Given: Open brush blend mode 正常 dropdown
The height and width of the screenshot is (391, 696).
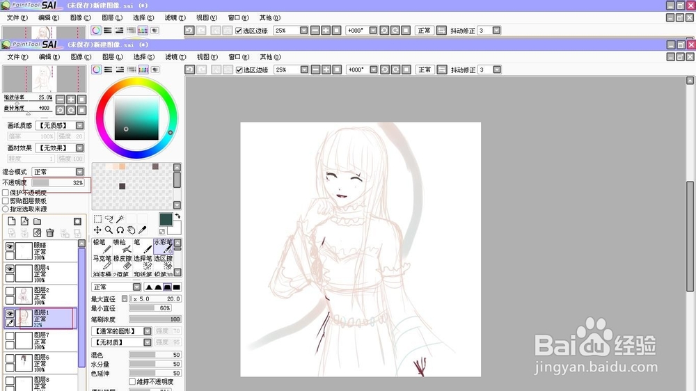Looking at the screenshot, I should [x=136, y=287].
